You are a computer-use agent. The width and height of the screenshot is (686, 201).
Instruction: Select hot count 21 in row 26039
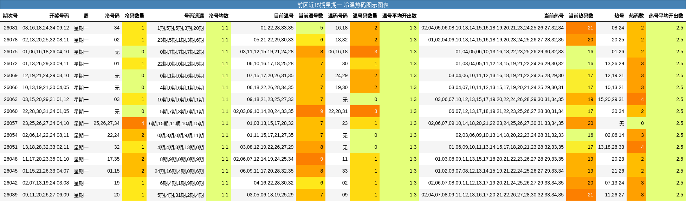581,195
